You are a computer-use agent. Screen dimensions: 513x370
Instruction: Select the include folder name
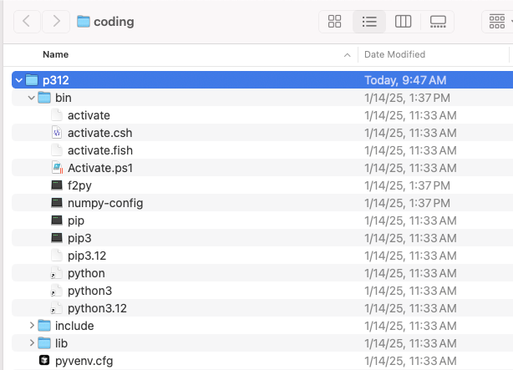pos(74,326)
